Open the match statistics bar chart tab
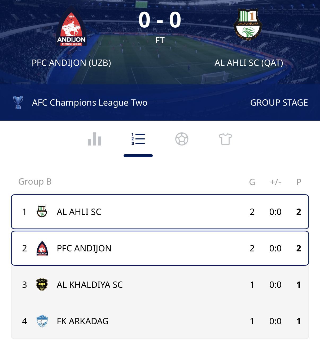The image size is (320, 340). pos(95,139)
